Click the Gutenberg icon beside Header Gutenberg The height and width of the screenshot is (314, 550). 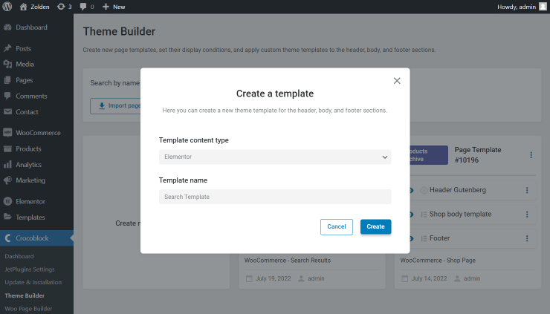coord(424,190)
